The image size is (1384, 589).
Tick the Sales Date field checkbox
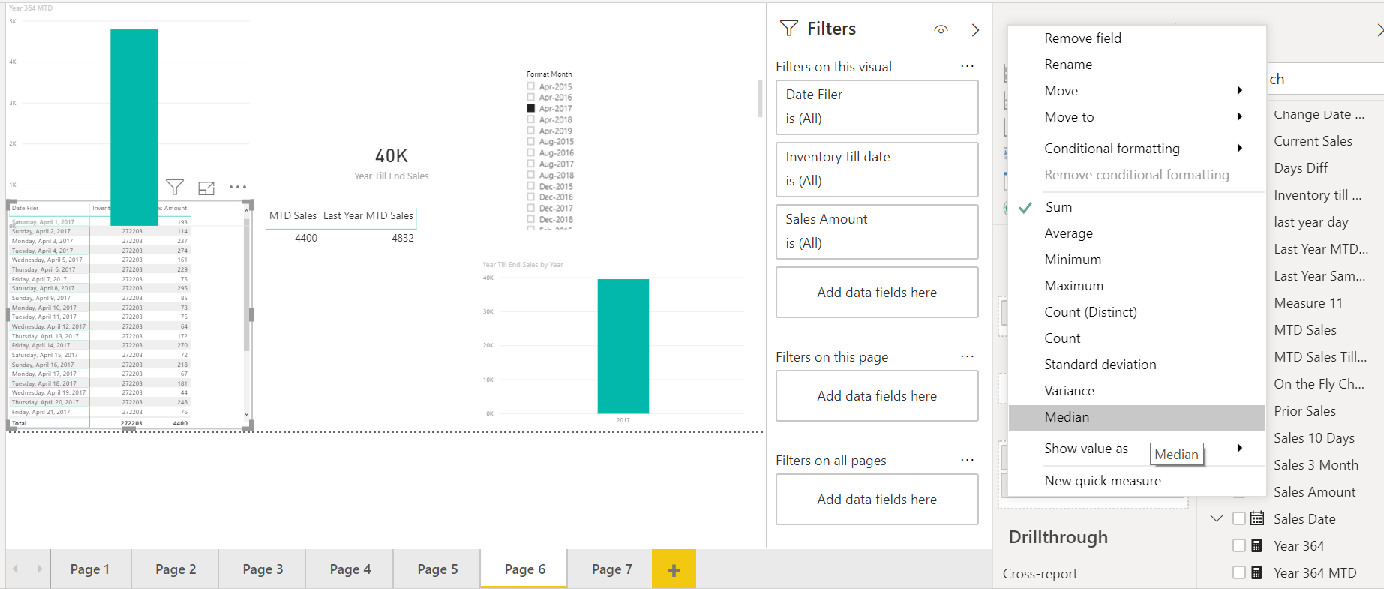point(1239,518)
